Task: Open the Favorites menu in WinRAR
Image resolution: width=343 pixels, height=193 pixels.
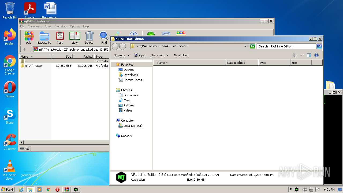Action: pyautogui.click(x=61, y=26)
